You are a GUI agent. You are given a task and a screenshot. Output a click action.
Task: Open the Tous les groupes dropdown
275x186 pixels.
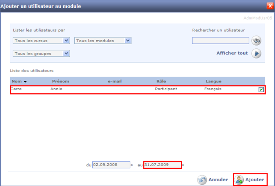tap(41, 54)
